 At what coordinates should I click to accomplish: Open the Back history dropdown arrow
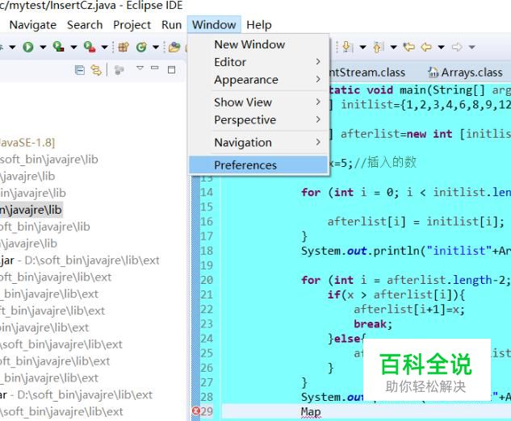pos(441,48)
